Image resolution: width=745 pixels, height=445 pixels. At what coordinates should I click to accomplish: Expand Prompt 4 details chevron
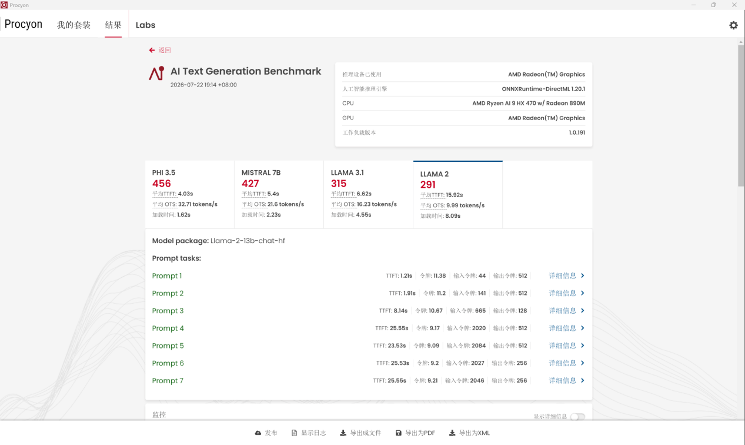click(x=582, y=328)
